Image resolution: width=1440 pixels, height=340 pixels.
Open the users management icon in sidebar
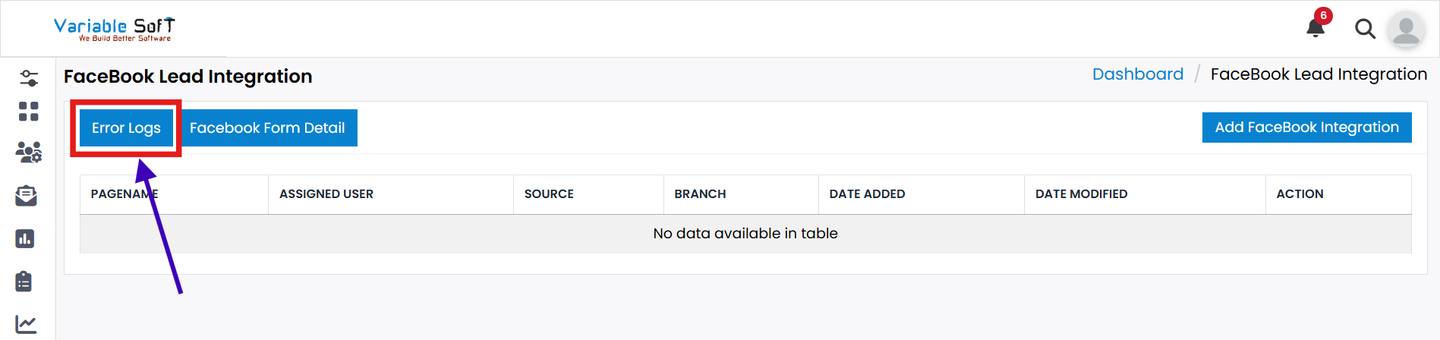[x=28, y=153]
